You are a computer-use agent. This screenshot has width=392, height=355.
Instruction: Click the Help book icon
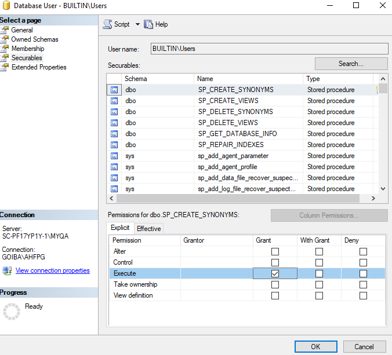[x=148, y=24]
